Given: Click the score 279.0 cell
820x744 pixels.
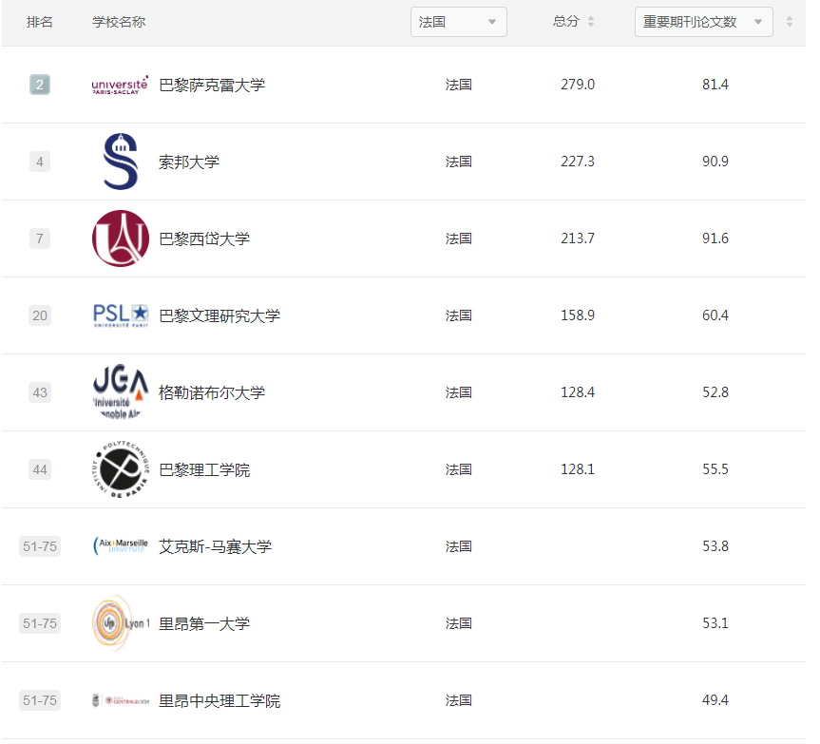Looking at the screenshot, I should point(576,85).
